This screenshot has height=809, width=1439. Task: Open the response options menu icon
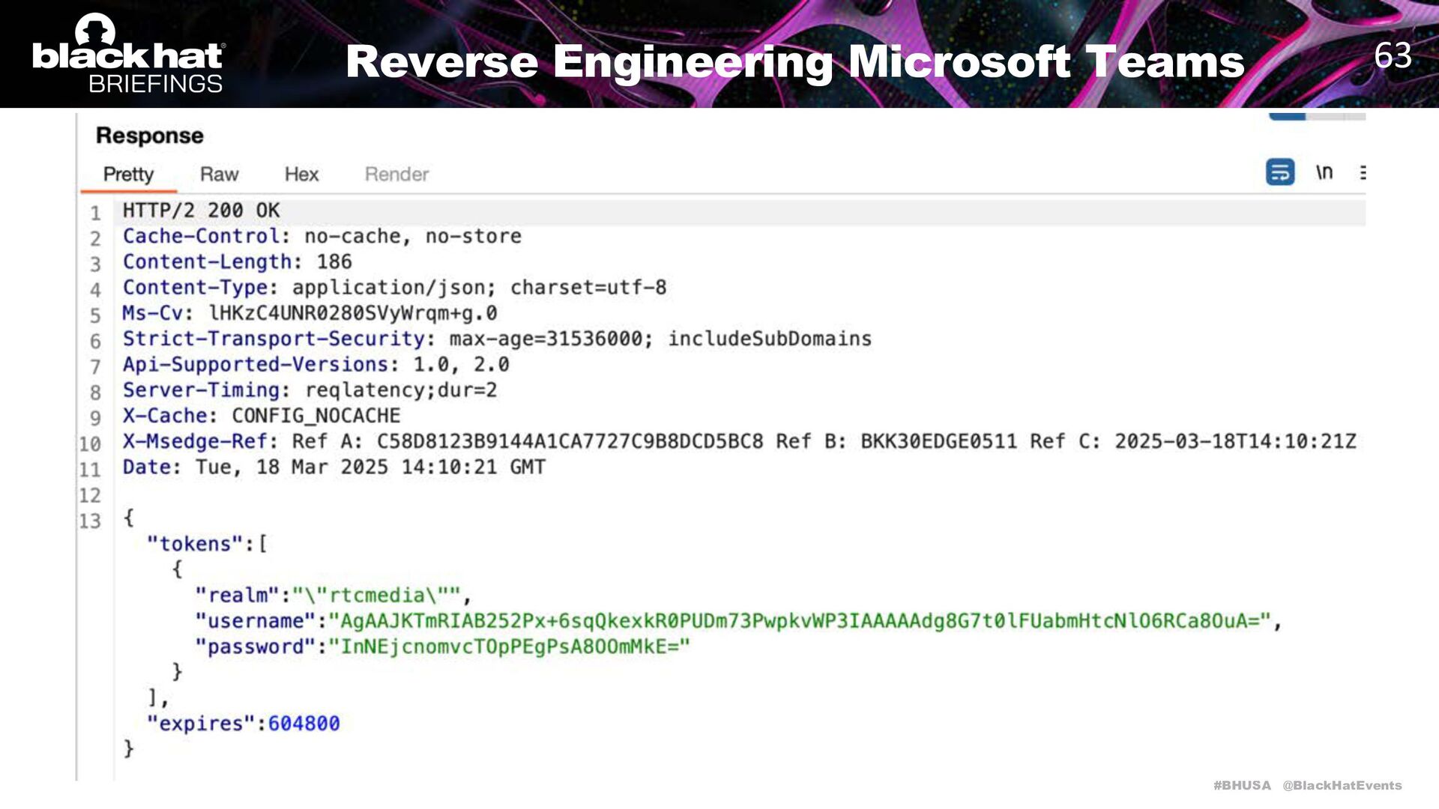click(1362, 172)
